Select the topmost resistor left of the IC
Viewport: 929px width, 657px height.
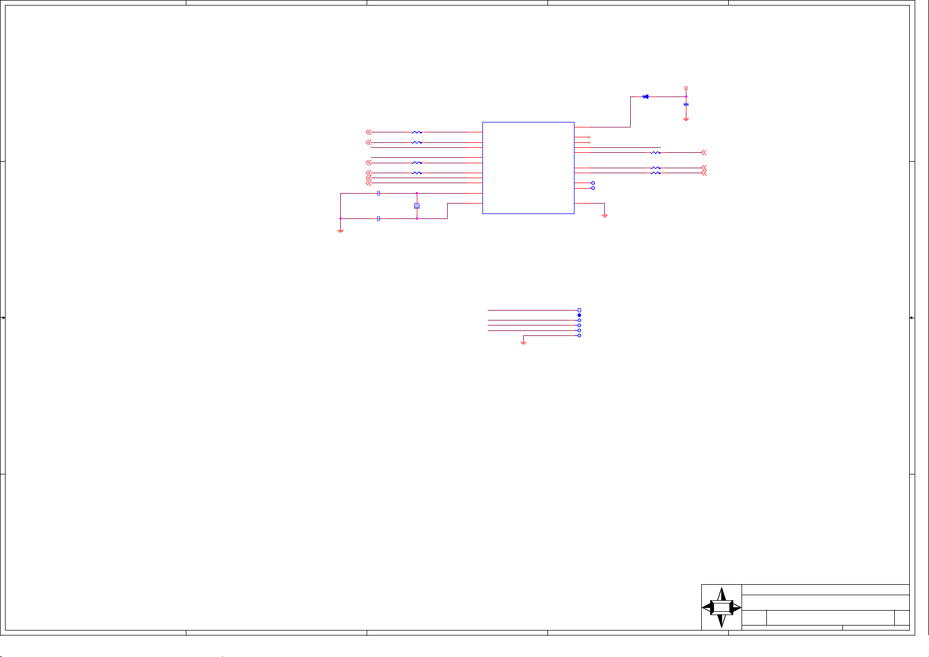[417, 132]
